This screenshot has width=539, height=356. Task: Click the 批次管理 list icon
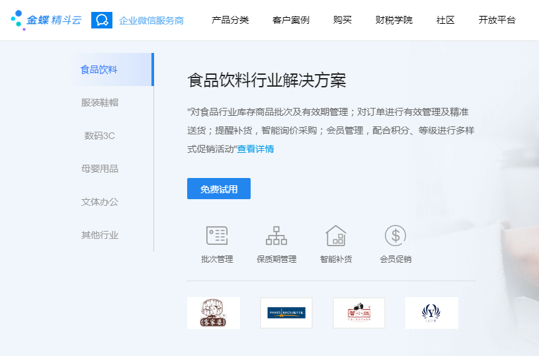(x=217, y=236)
